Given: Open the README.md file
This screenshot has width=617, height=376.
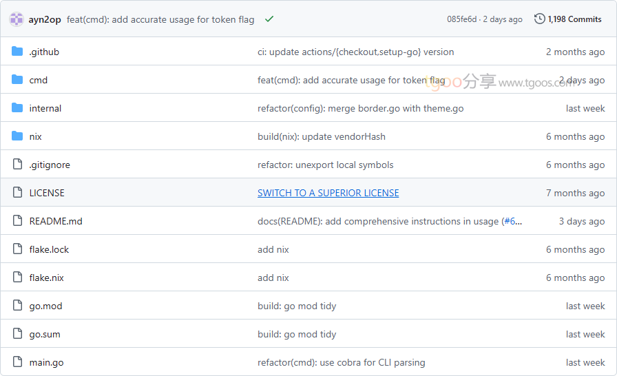Looking at the screenshot, I should (56, 221).
